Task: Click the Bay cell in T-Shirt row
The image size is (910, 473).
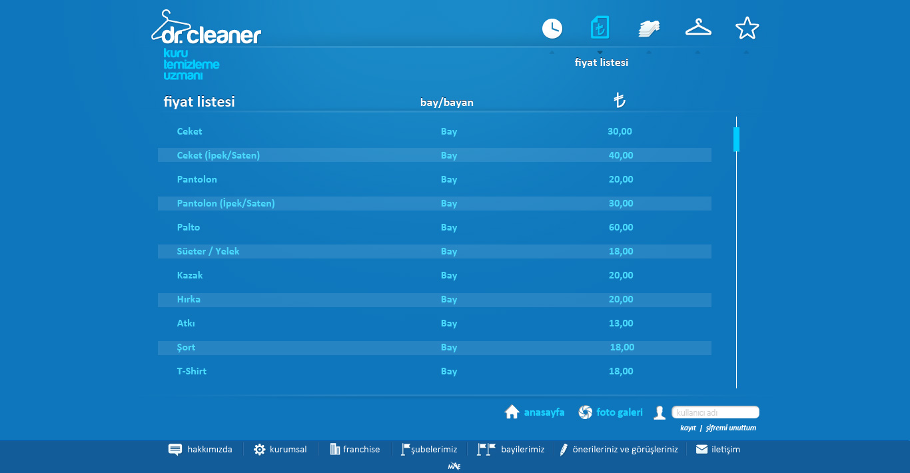Action: tap(449, 371)
